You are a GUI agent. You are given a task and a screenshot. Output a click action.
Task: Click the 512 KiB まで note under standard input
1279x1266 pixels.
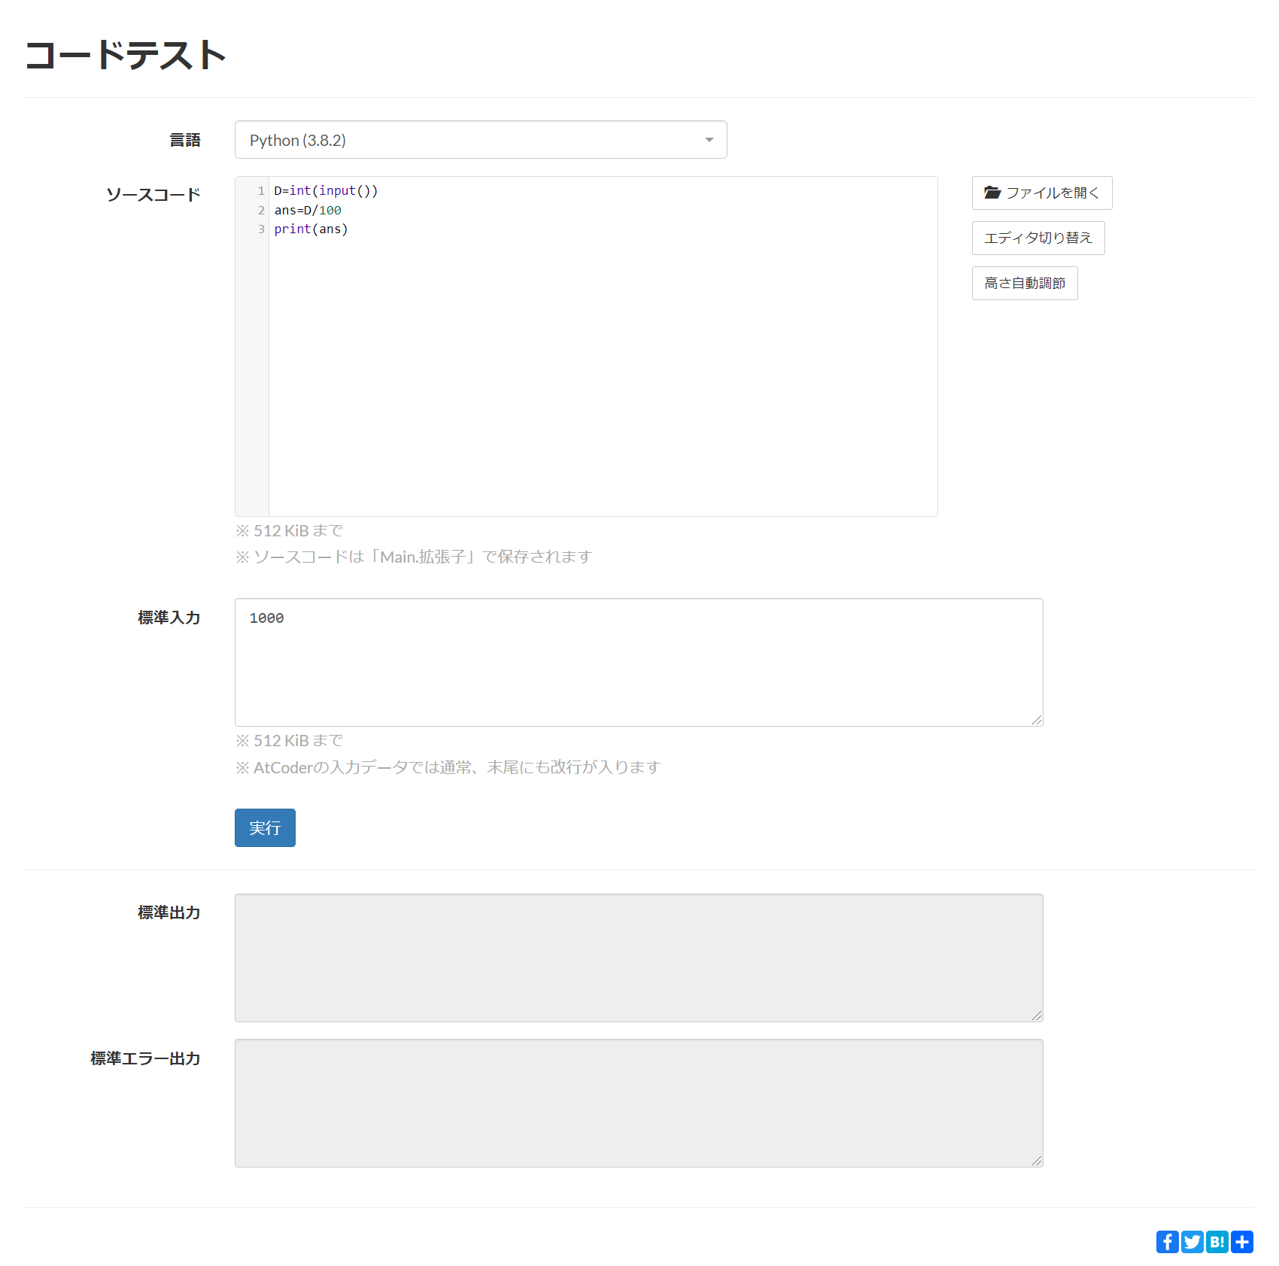[x=290, y=741]
